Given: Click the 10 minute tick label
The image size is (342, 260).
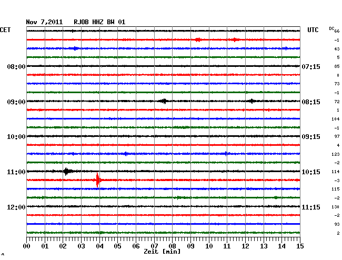Looking at the screenshot, I should pos(209,246).
